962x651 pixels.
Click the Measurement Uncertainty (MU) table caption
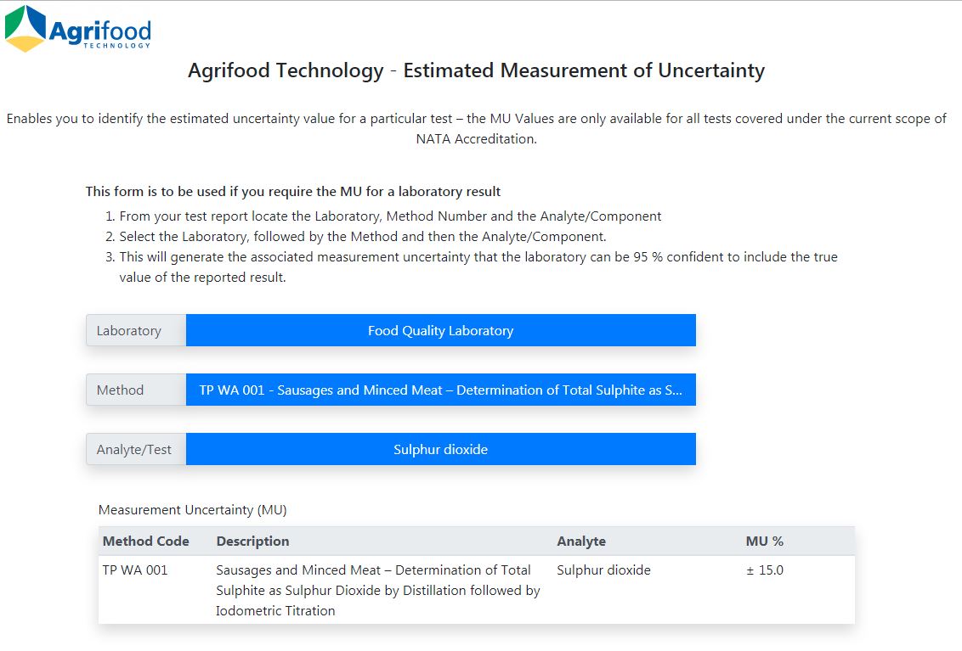pyautogui.click(x=193, y=510)
